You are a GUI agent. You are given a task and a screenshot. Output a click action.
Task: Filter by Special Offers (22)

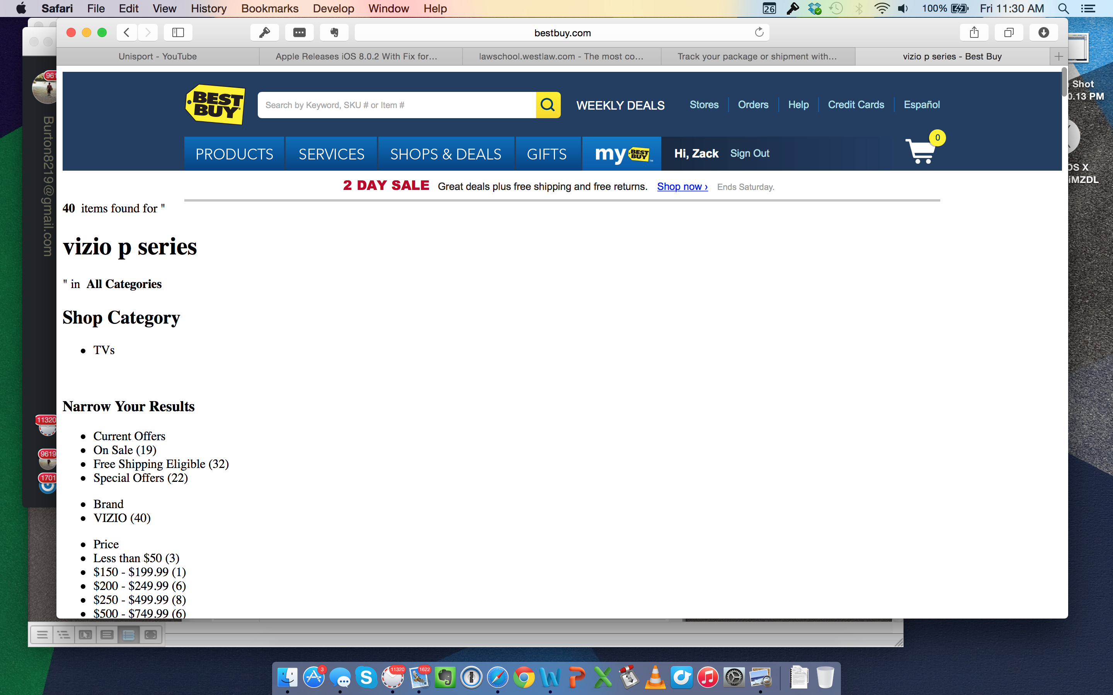click(x=140, y=478)
